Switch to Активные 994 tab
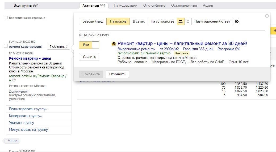This screenshot has height=152, width=276. [x=94, y=6]
